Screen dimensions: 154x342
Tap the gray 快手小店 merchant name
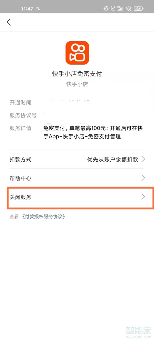(x=77, y=84)
